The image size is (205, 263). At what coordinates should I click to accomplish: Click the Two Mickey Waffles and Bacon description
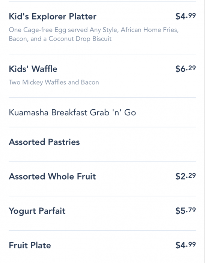point(54,82)
